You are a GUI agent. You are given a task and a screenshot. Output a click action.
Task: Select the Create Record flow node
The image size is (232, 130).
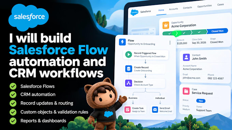point(144,69)
